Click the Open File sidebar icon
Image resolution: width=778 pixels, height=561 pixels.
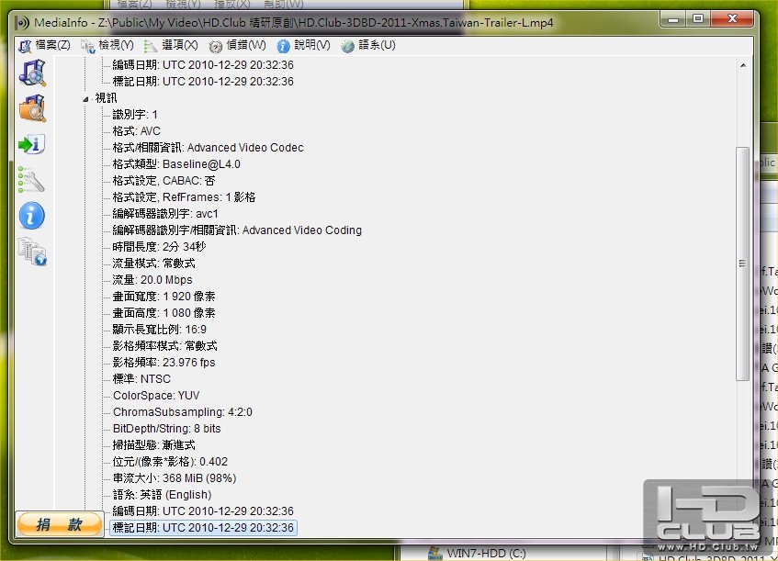[x=32, y=73]
